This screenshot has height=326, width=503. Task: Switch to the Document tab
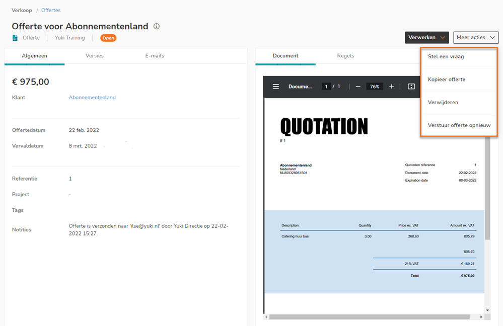tap(285, 56)
